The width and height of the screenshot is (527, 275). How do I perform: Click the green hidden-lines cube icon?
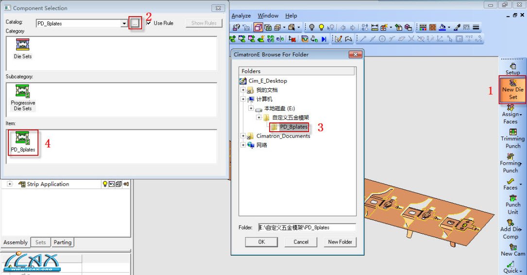tap(268, 27)
